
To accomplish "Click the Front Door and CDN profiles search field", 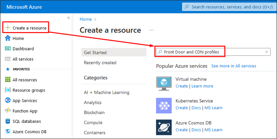I will tap(213, 52).
